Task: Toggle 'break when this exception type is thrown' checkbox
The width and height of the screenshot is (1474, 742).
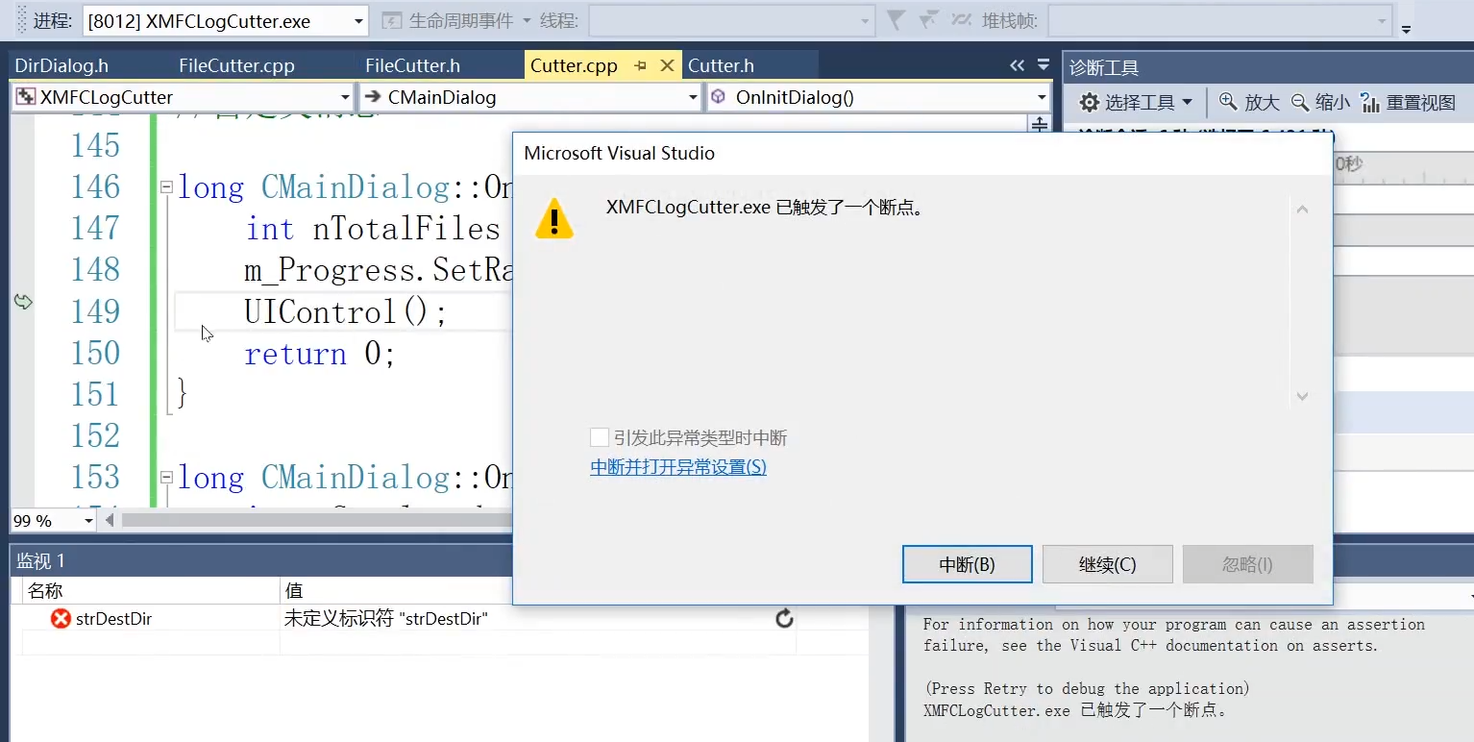Action: pos(600,437)
